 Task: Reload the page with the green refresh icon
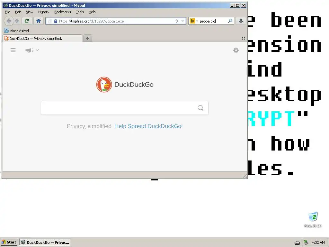(27, 21)
